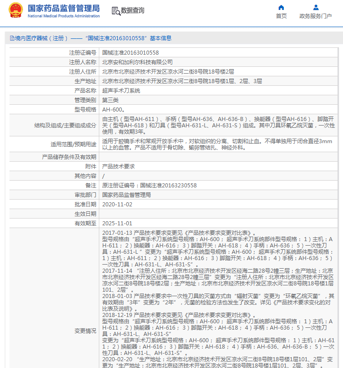
Task: Click 注册人名称 field label
Action: [83, 62]
